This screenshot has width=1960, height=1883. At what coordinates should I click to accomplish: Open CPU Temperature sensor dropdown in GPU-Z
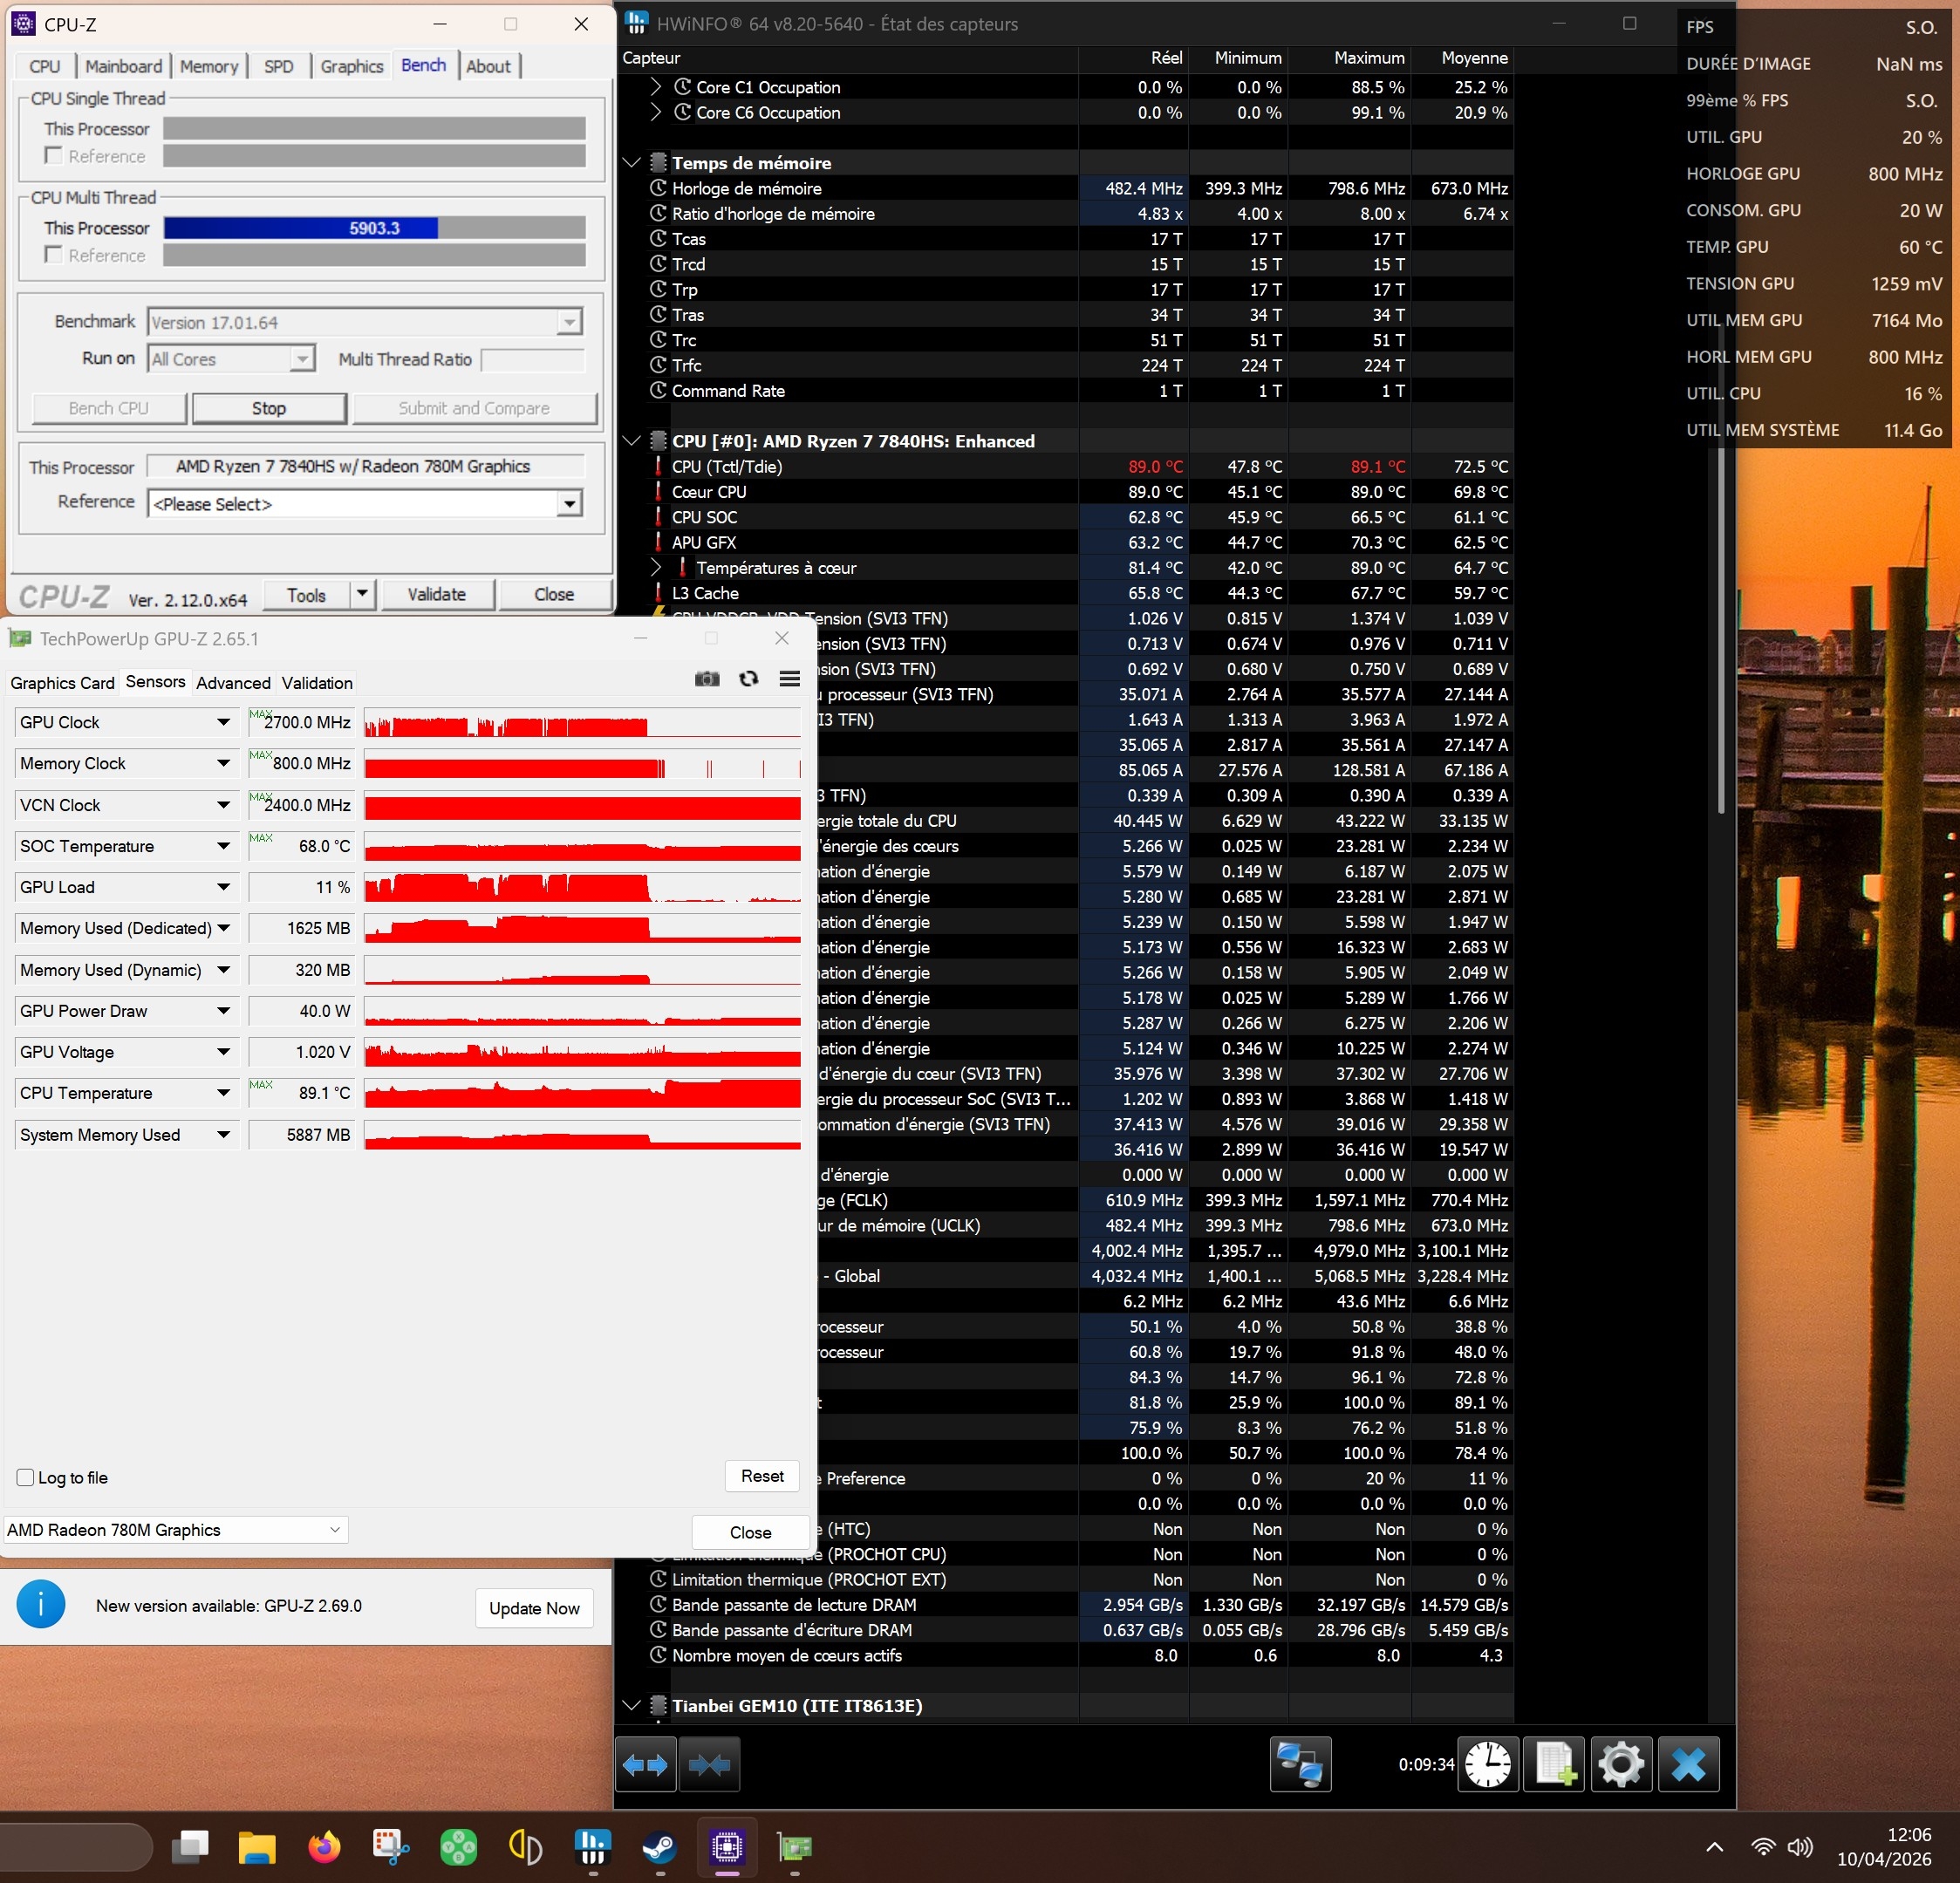coord(224,1093)
